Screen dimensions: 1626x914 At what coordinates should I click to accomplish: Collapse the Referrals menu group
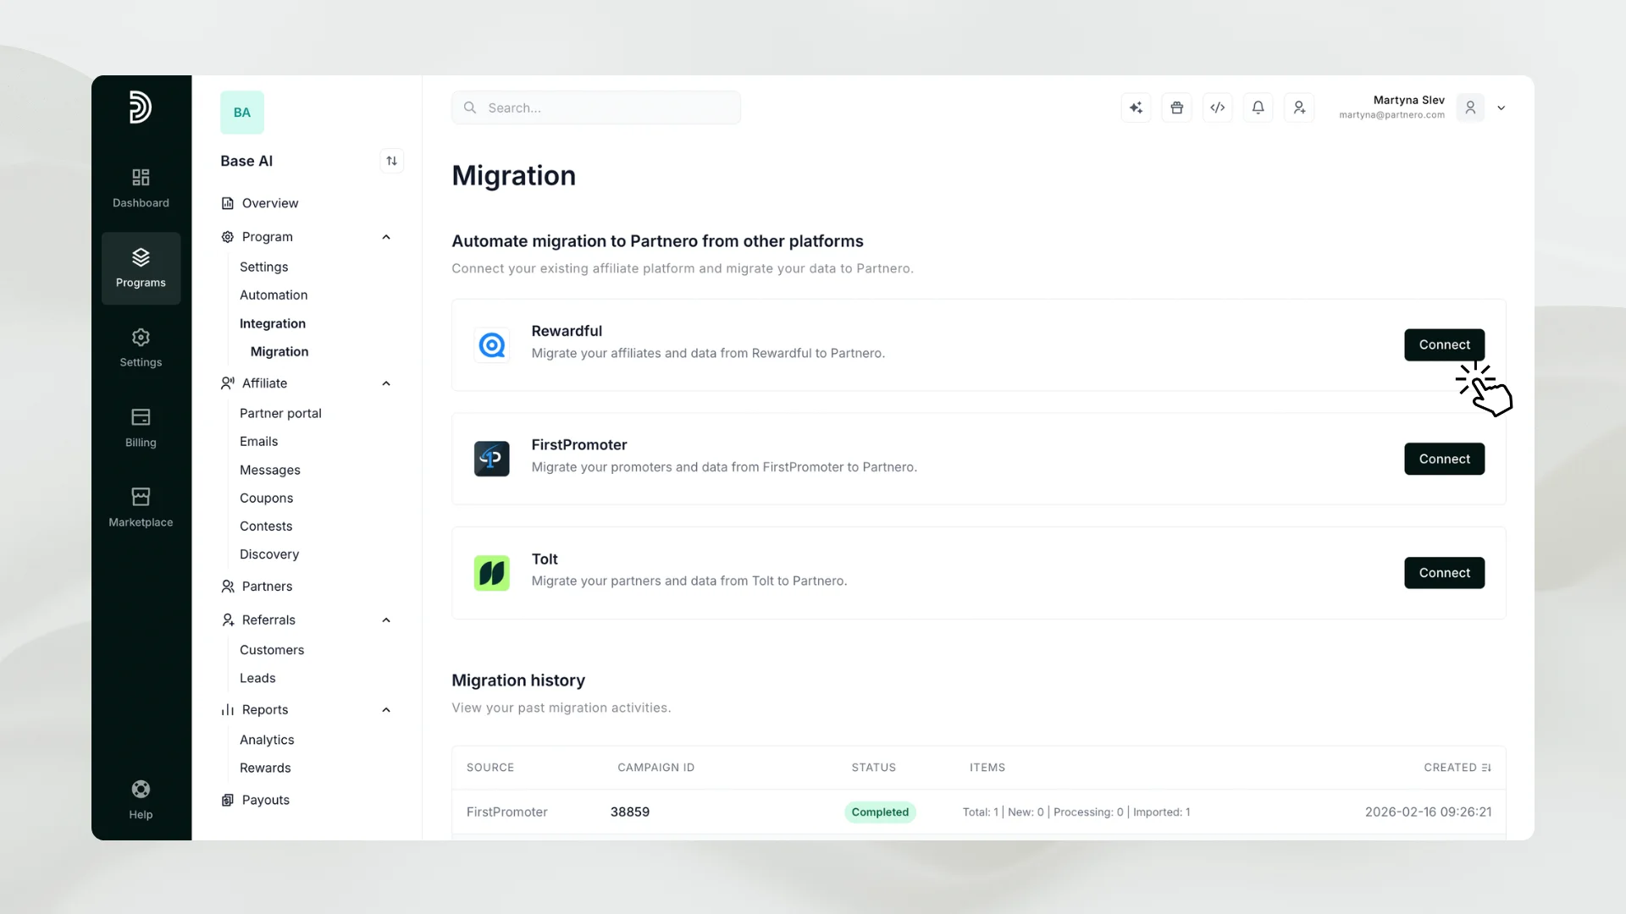386,620
